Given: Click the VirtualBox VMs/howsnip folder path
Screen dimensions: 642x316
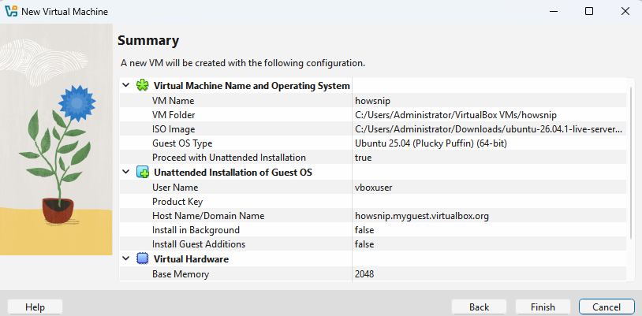Looking at the screenshot, I should click(456, 115).
